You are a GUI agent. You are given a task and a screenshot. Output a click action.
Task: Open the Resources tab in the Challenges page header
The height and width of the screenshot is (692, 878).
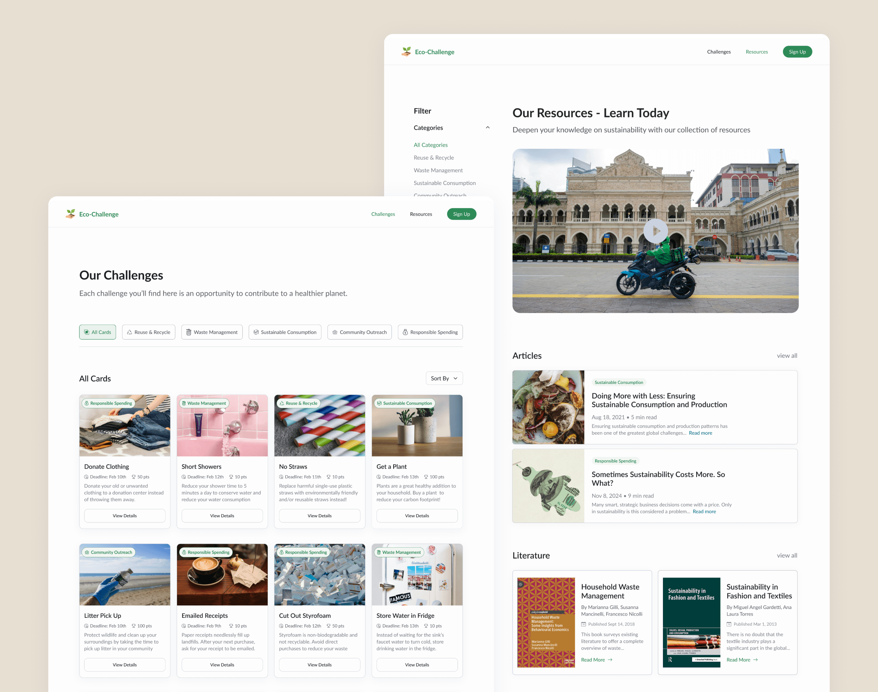click(x=421, y=214)
